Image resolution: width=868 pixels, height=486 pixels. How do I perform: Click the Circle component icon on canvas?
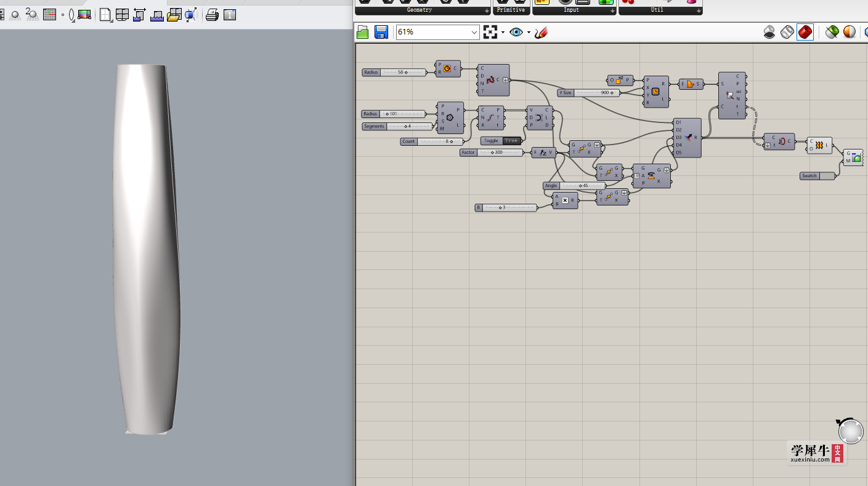click(x=447, y=69)
